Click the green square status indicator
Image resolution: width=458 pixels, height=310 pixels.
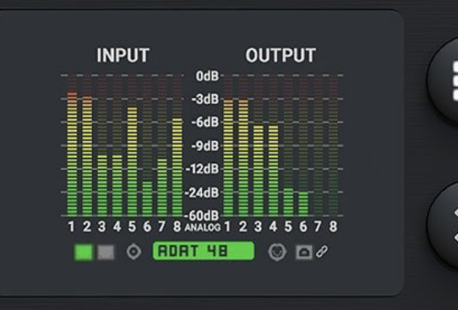click(x=84, y=252)
